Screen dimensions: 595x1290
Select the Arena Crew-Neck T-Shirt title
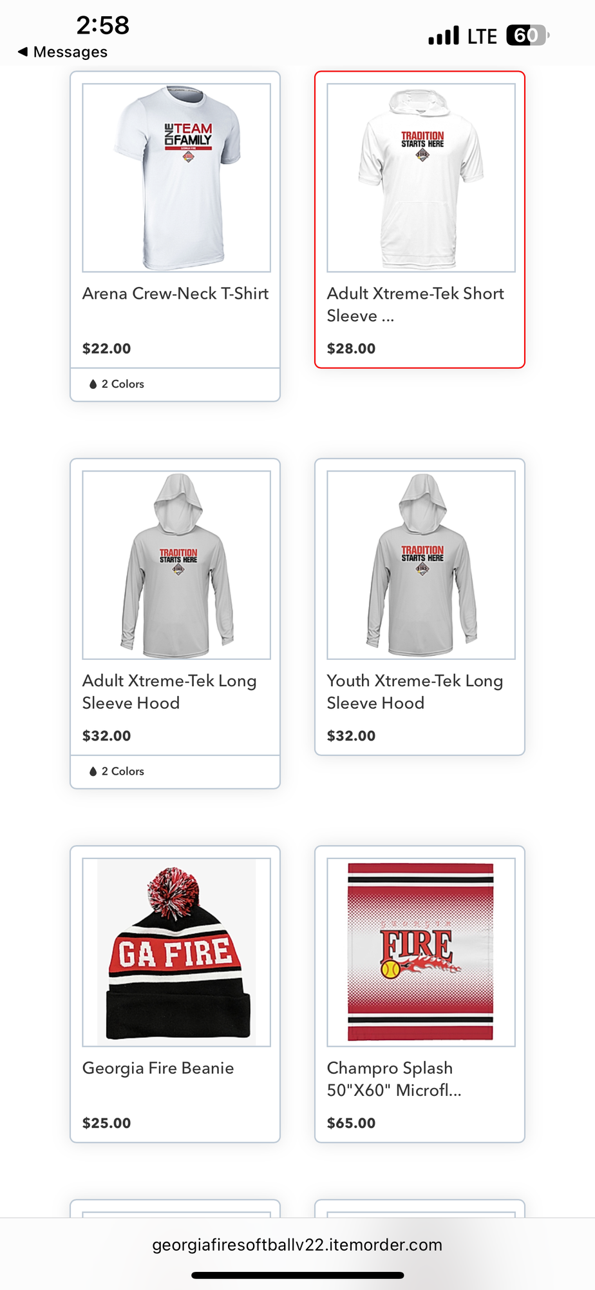175,293
